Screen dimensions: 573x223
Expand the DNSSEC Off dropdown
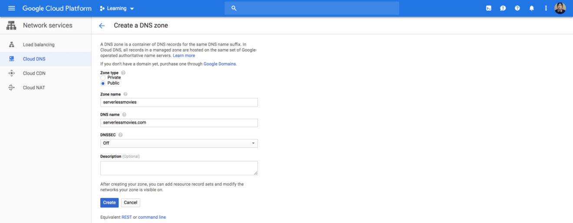coord(179,143)
